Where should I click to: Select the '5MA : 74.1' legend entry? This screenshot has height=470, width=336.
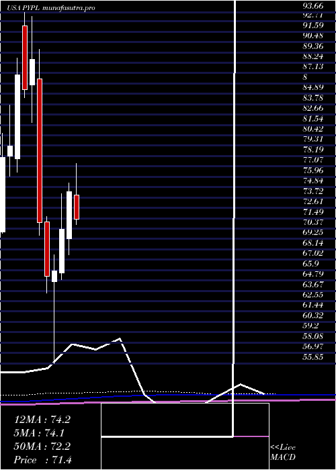pyautogui.click(x=39, y=433)
